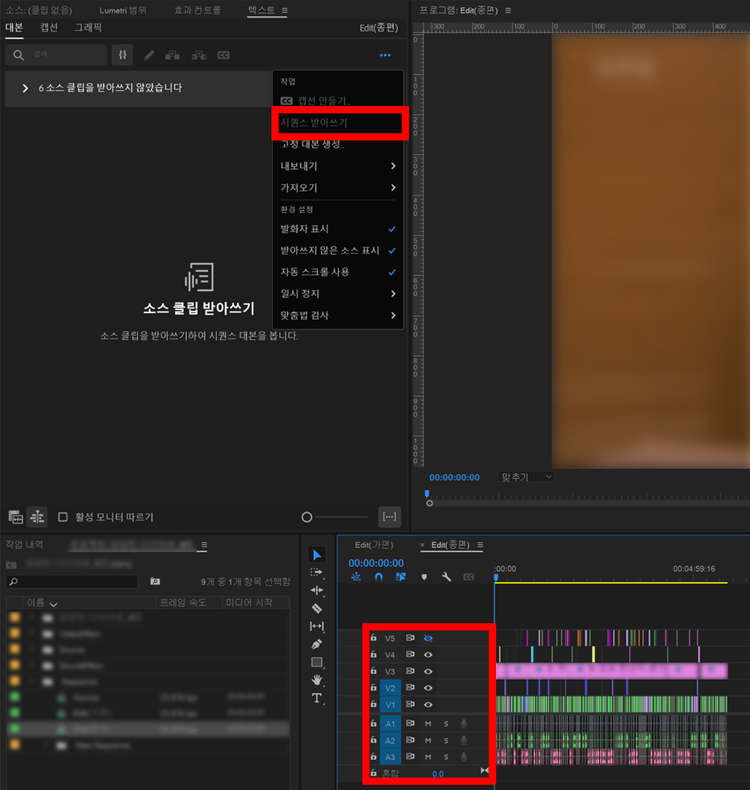Show the hidden V5 video track

[x=428, y=638]
